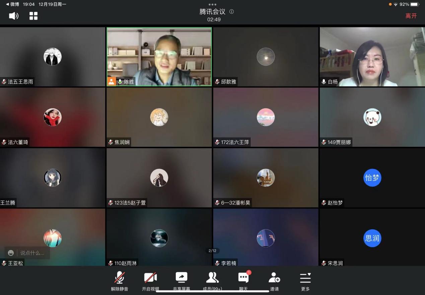Select 陈胜's active video tile
The image size is (425, 295).
(159, 57)
